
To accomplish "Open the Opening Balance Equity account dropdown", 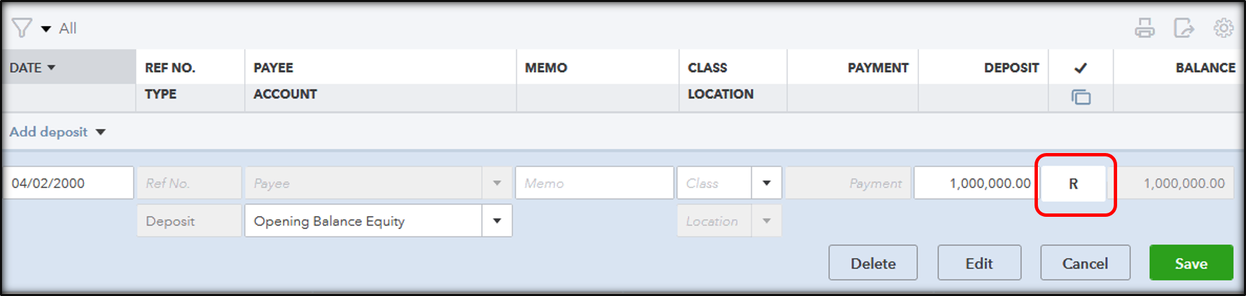I will (x=497, y=221).
